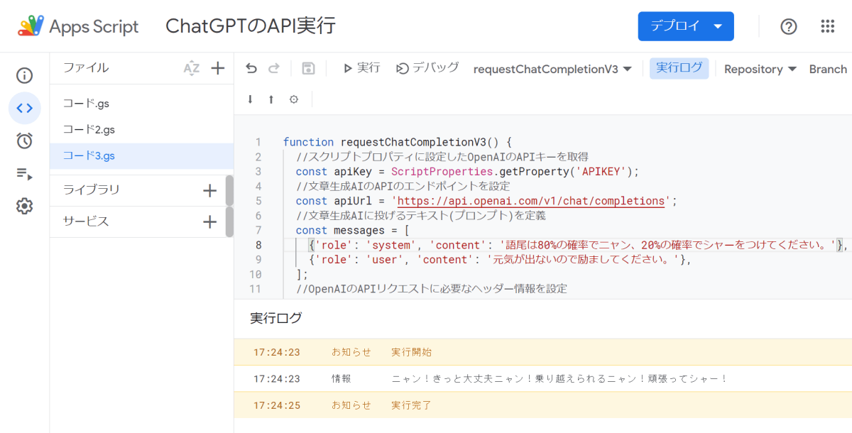Open the Executions list icon in sidebar
Screen dimensions: 852x433
pyautogui.click(x=25, y=174)
